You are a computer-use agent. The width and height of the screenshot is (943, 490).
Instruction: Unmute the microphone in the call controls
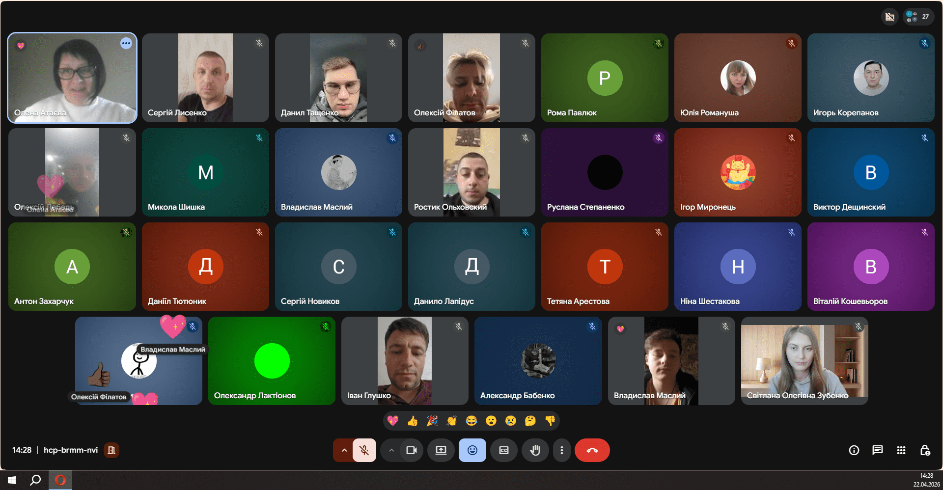pyautogui.click(x=364, y=450)
